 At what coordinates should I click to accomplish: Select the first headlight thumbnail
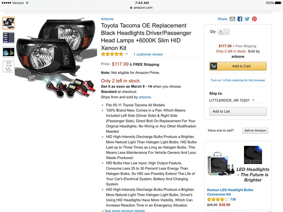point(8,23)
